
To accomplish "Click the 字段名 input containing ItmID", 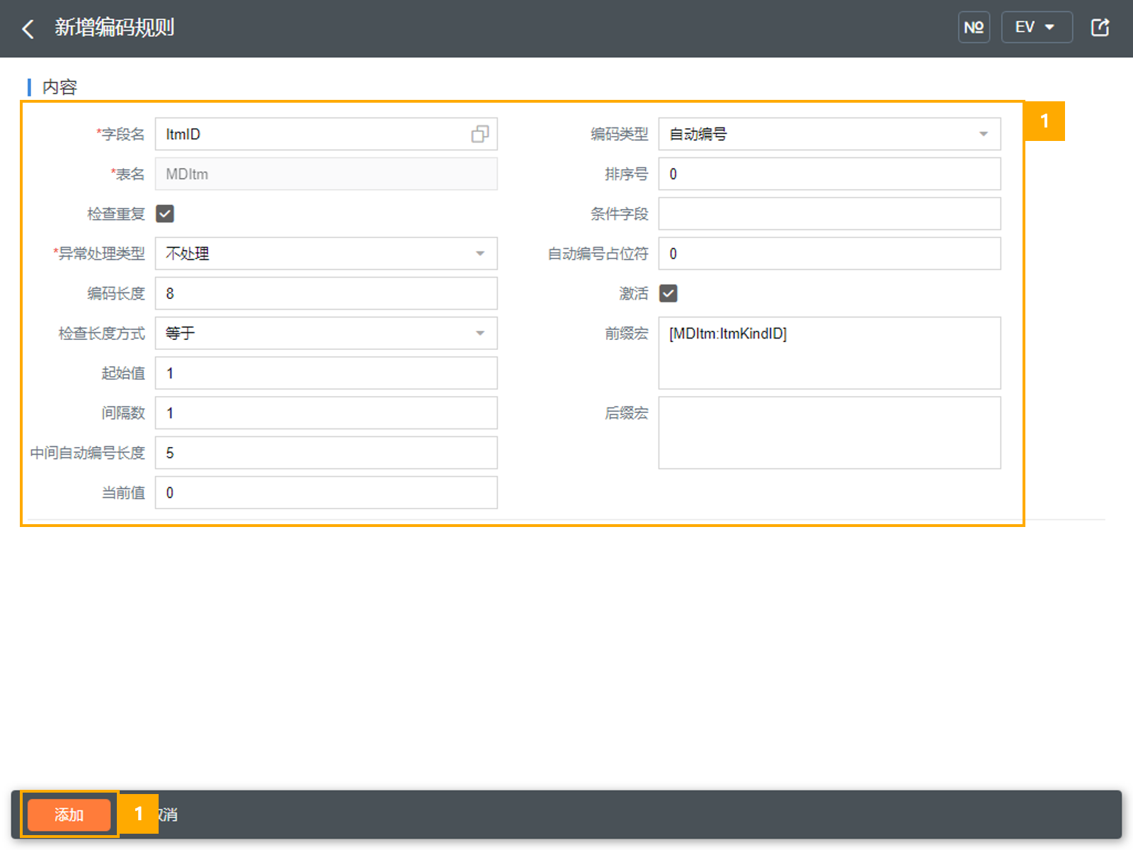I will 326,134.
